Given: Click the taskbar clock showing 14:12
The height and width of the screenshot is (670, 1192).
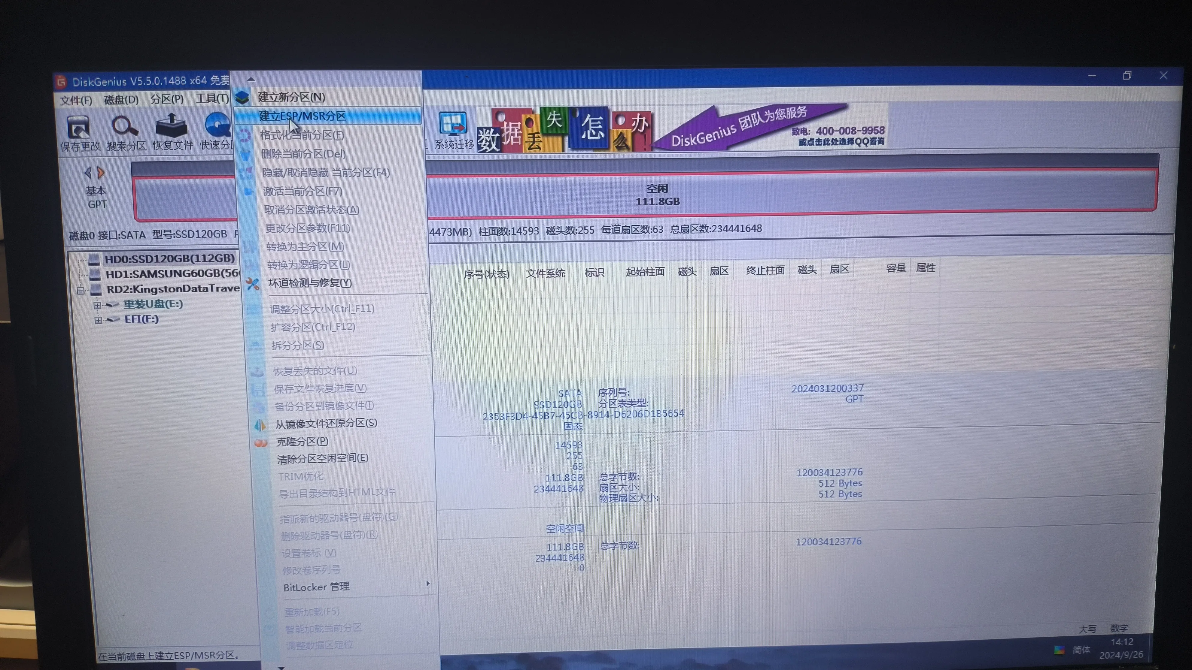Looking at the screenshot, I should [x=1122, y=642].
